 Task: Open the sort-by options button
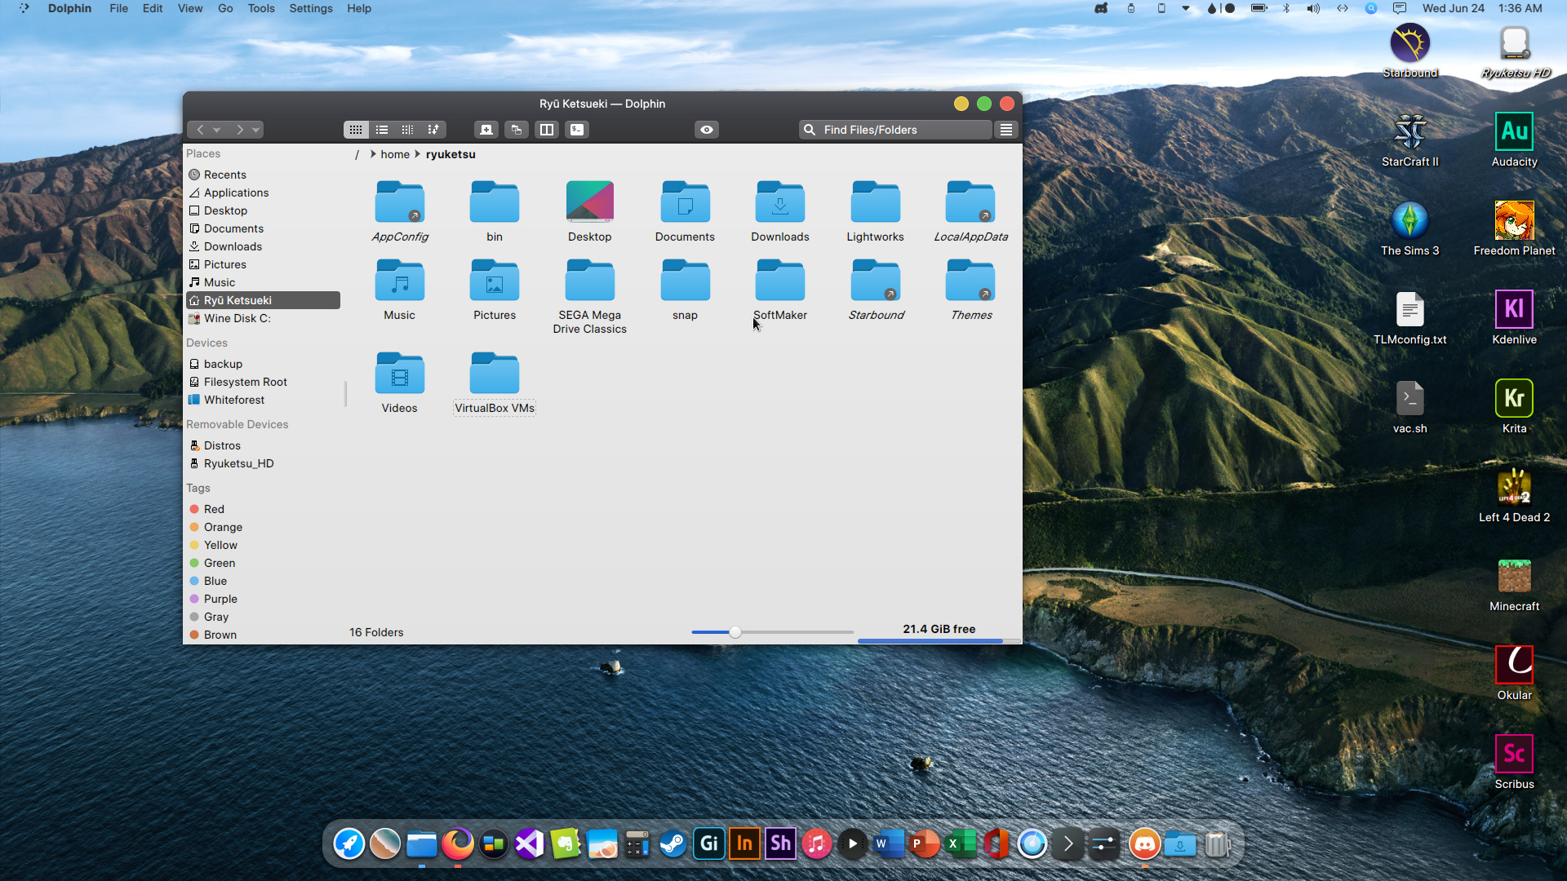[x=433, y=130]
